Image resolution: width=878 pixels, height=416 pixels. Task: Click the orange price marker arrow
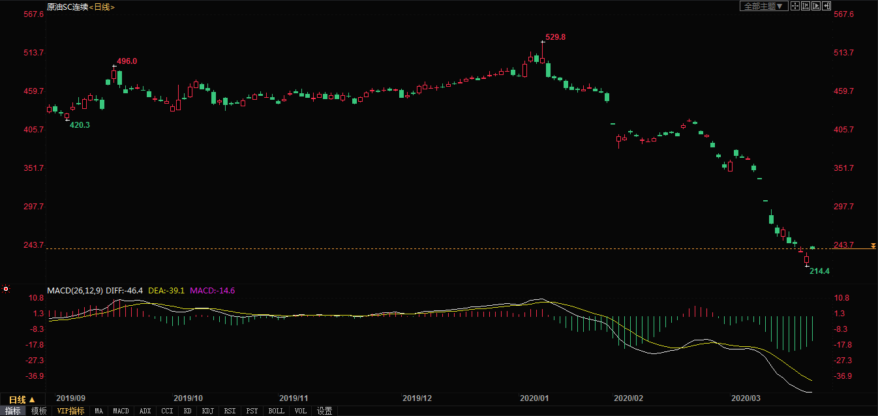click(x=873, y=246)
